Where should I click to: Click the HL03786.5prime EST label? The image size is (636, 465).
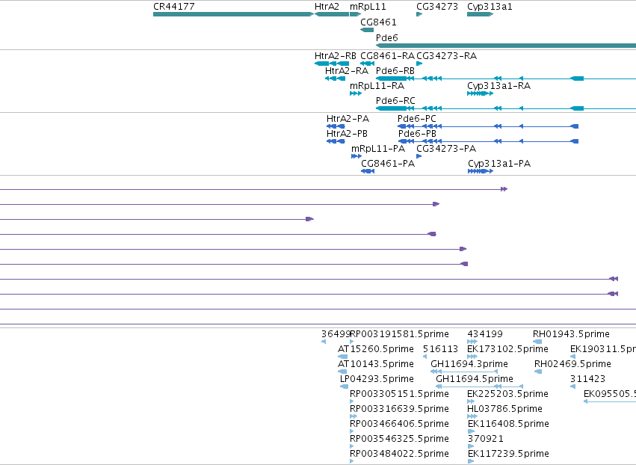coord(505,409)
